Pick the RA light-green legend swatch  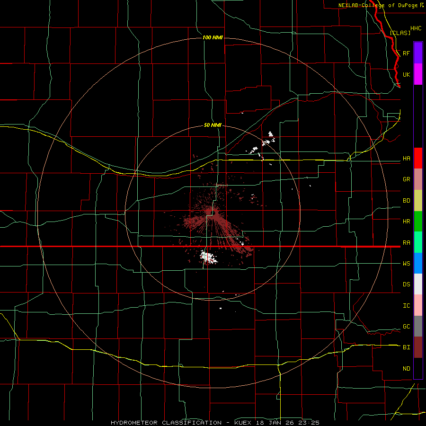point(418,242)
